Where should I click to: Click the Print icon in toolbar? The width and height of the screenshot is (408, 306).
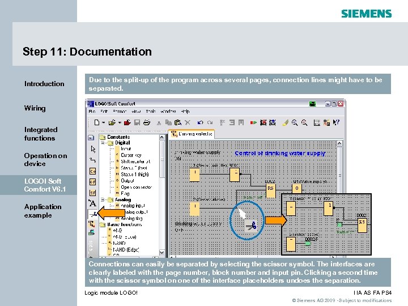coord(147,122)
